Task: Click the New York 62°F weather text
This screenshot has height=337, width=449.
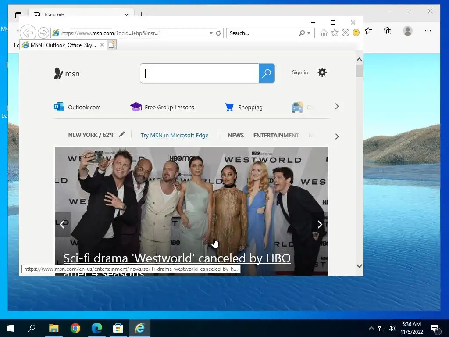Action: pos(91,135)
